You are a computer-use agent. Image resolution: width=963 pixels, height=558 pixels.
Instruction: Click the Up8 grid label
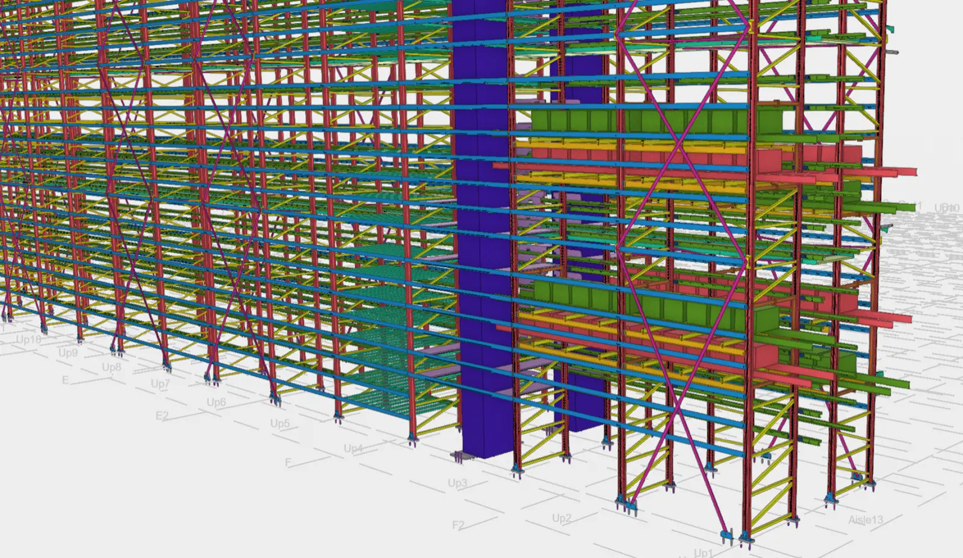click(x=111, y=367)
